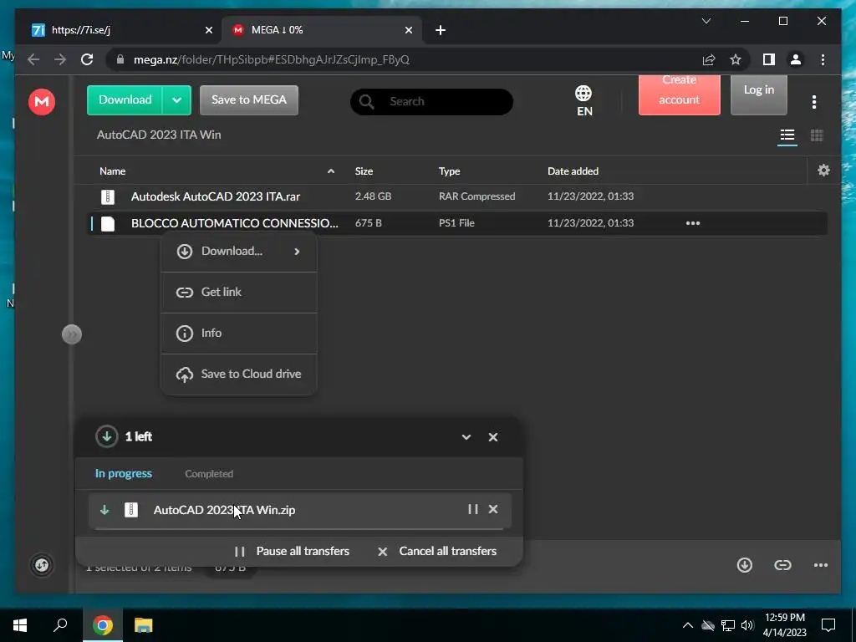Open a new browser tab

(x=441, y=30)
